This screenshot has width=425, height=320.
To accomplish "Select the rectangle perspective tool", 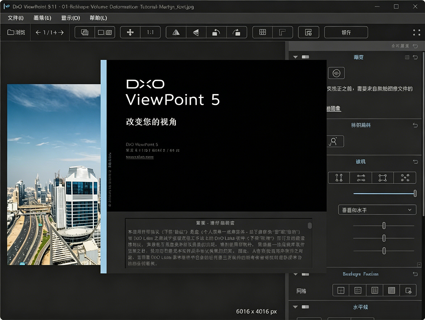I will pos(382,178).
